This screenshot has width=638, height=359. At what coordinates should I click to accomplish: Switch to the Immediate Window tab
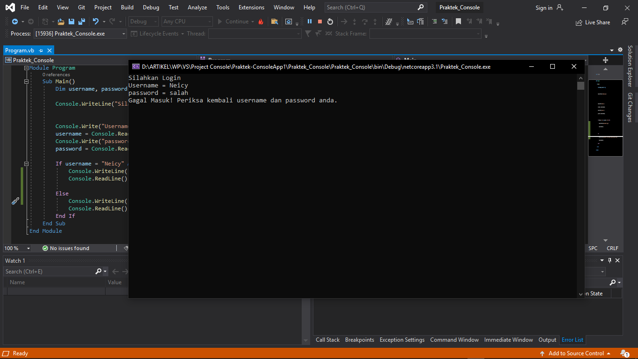tap(509, 340)
